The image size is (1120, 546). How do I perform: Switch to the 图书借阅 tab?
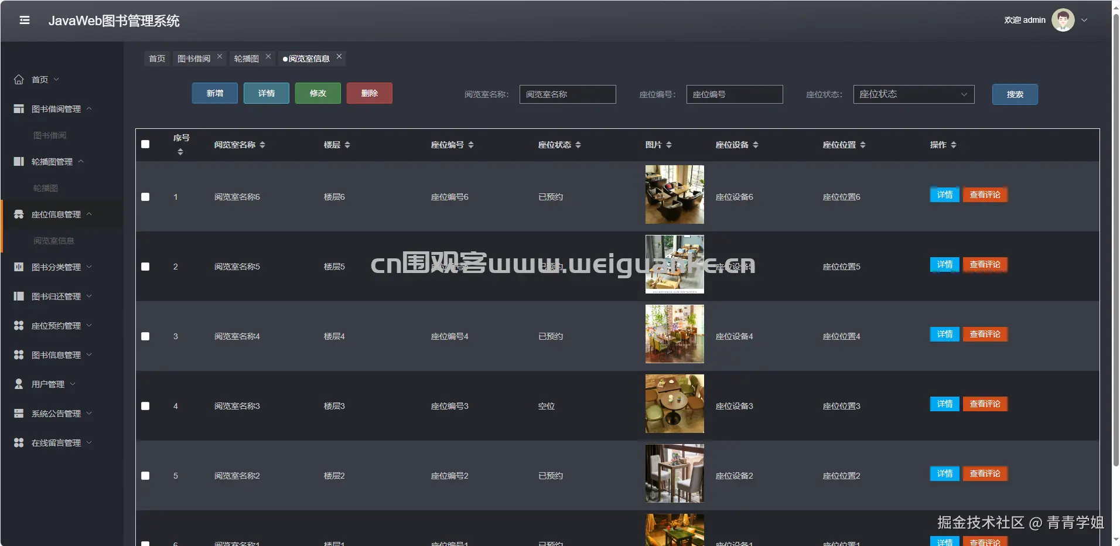(x=194, y=59)
